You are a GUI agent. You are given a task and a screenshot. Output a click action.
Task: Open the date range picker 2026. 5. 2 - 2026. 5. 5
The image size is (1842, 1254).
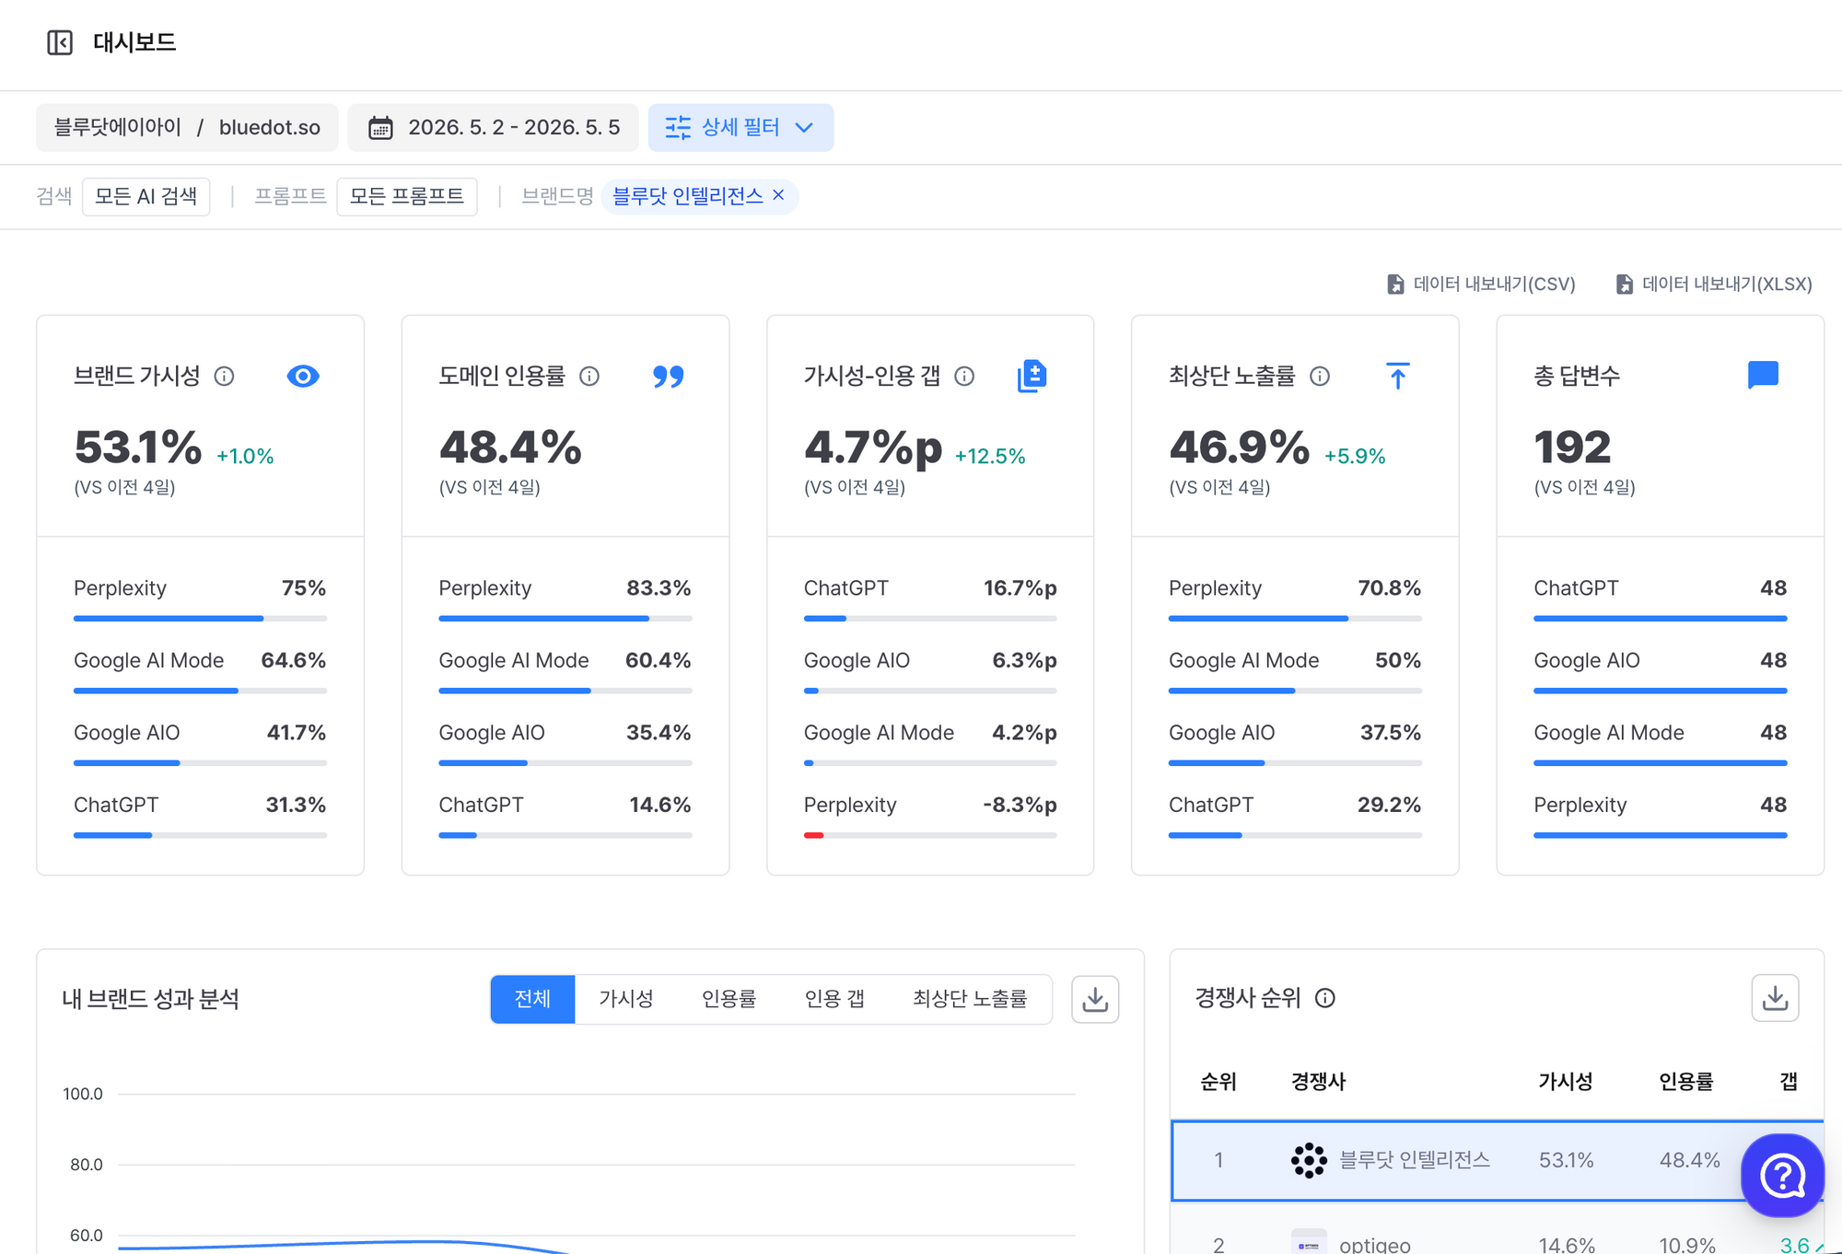coord(494,127)
